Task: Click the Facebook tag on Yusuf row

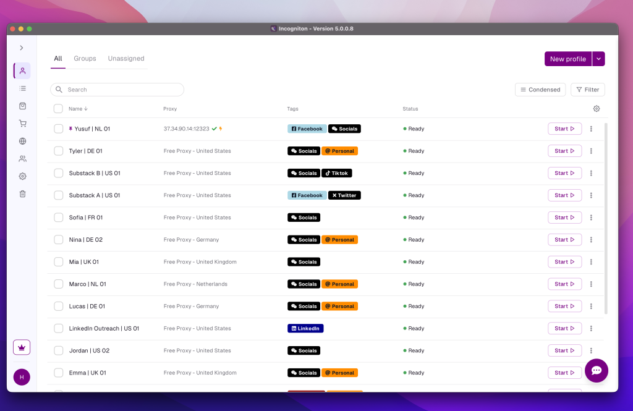Action: click(x=307, y=129)
